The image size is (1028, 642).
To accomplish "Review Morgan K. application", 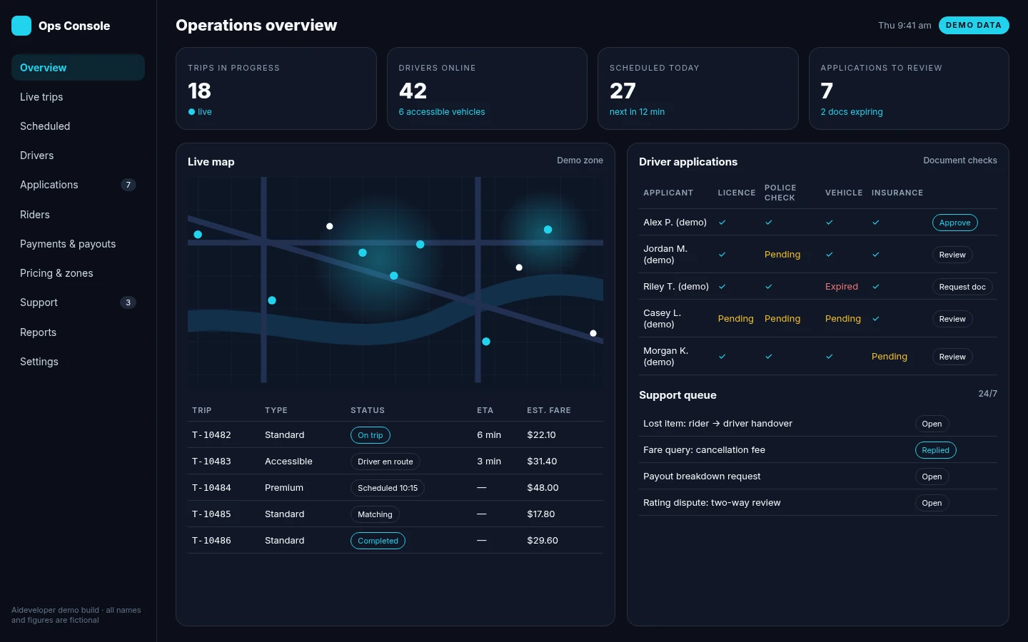I will (952, 357).
